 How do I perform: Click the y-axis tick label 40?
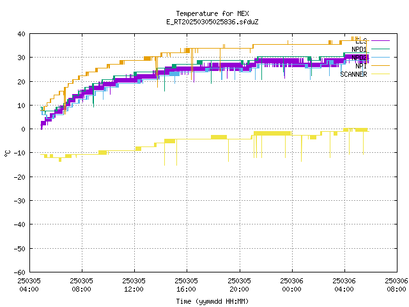click(21, 34)
